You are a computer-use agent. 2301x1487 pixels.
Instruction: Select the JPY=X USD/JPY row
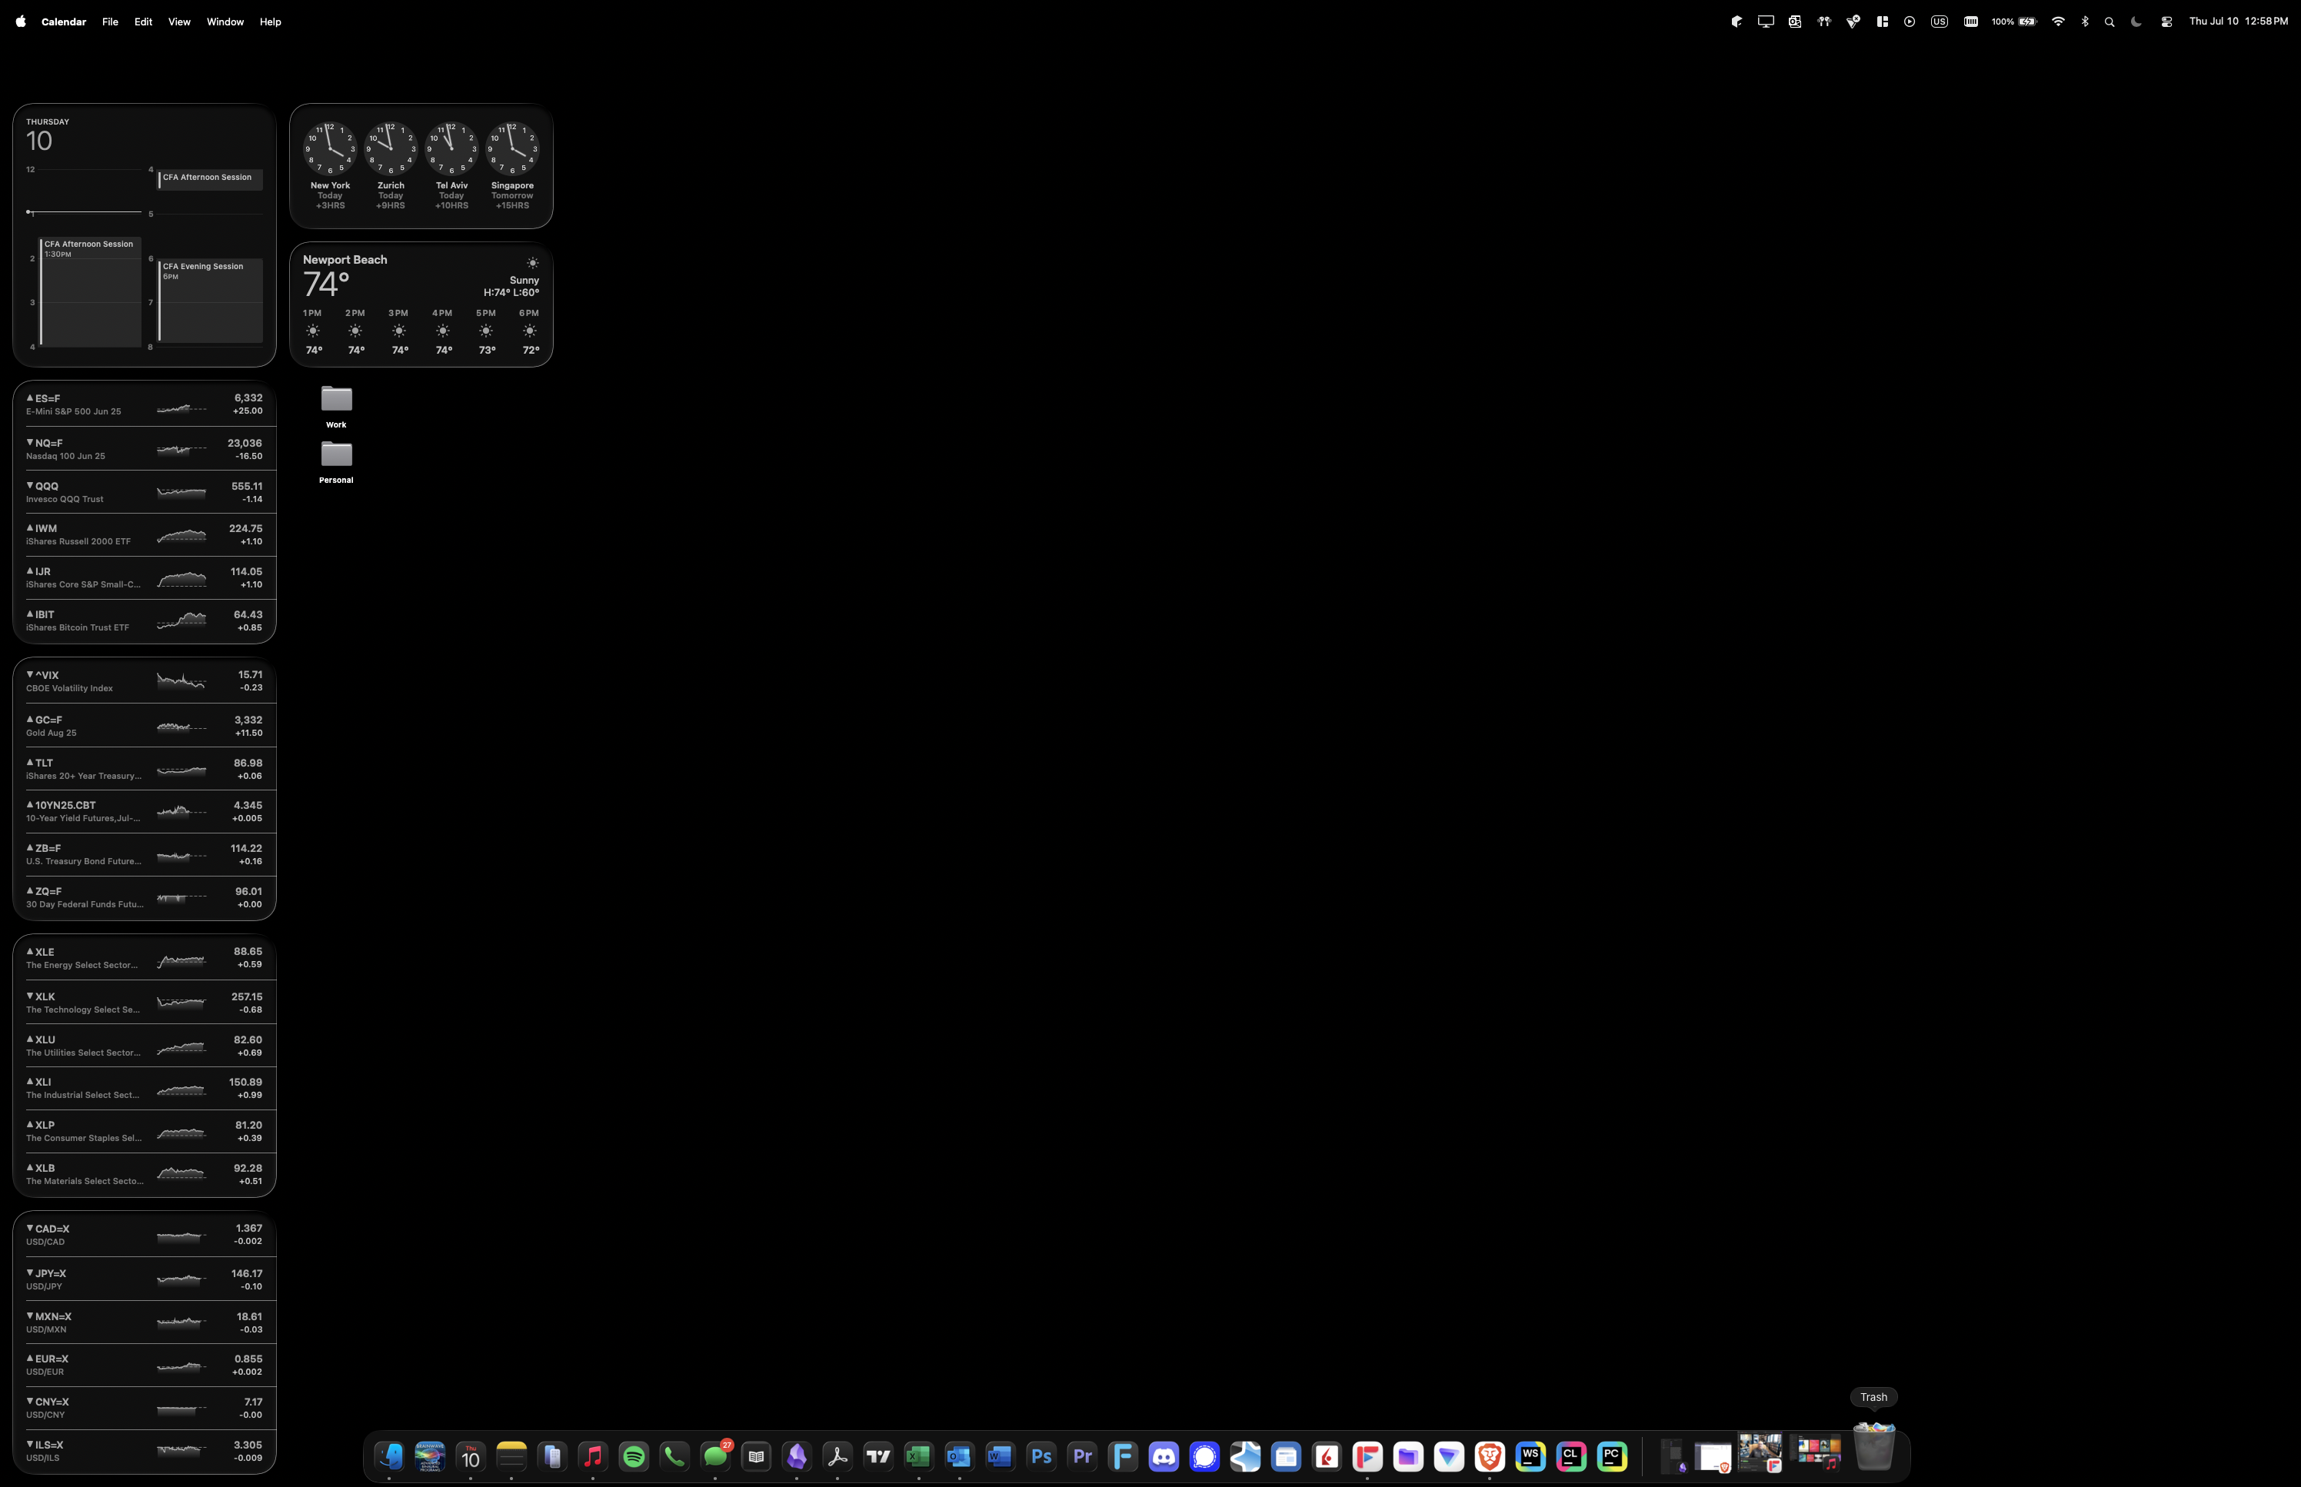pyautogui.click(x=145, y=1279)
